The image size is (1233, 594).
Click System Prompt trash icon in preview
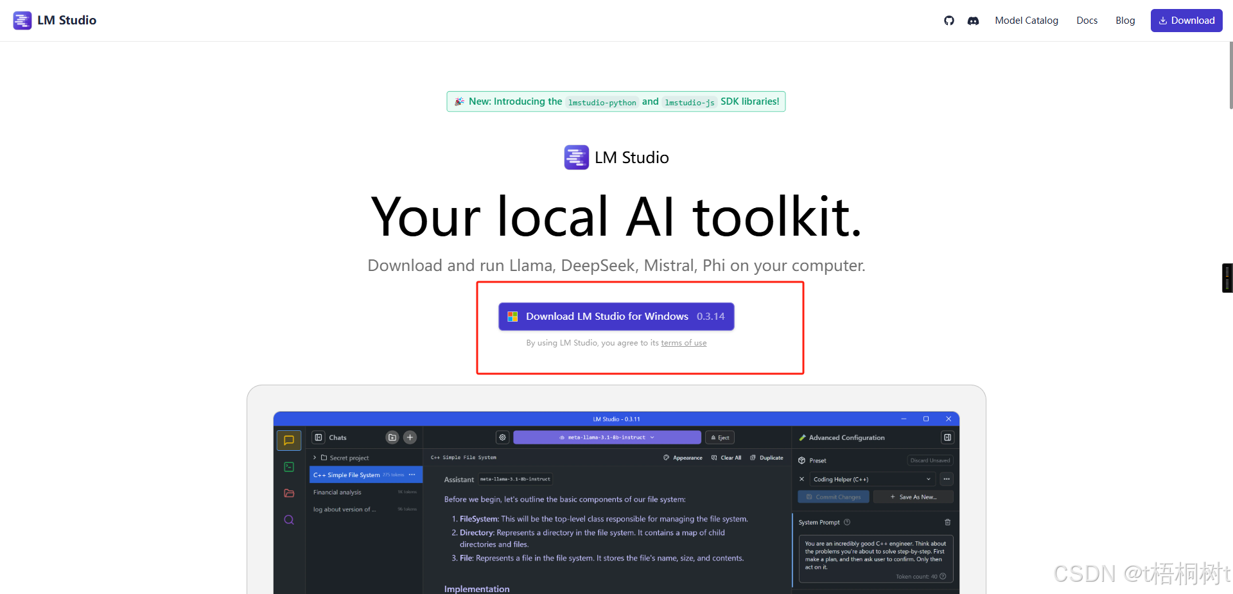click(947, 522)
